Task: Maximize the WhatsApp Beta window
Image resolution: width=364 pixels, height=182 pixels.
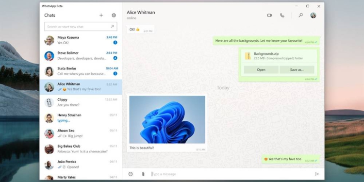Action: [308, 6]
